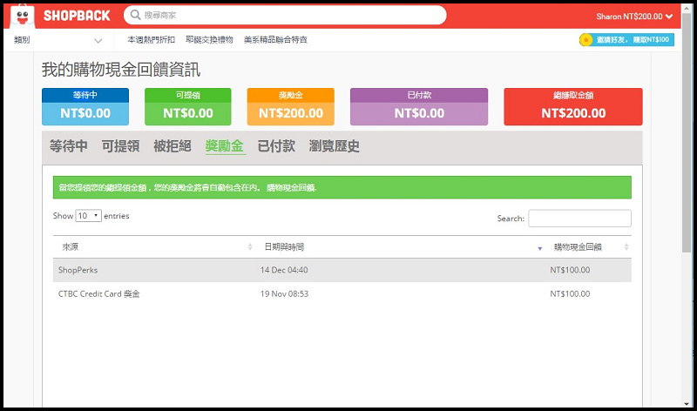Click NT$100.00 in the ShopPerks row
Image resolution: width=697 pixels, height=411 pixels.
[x=570, y=270]
